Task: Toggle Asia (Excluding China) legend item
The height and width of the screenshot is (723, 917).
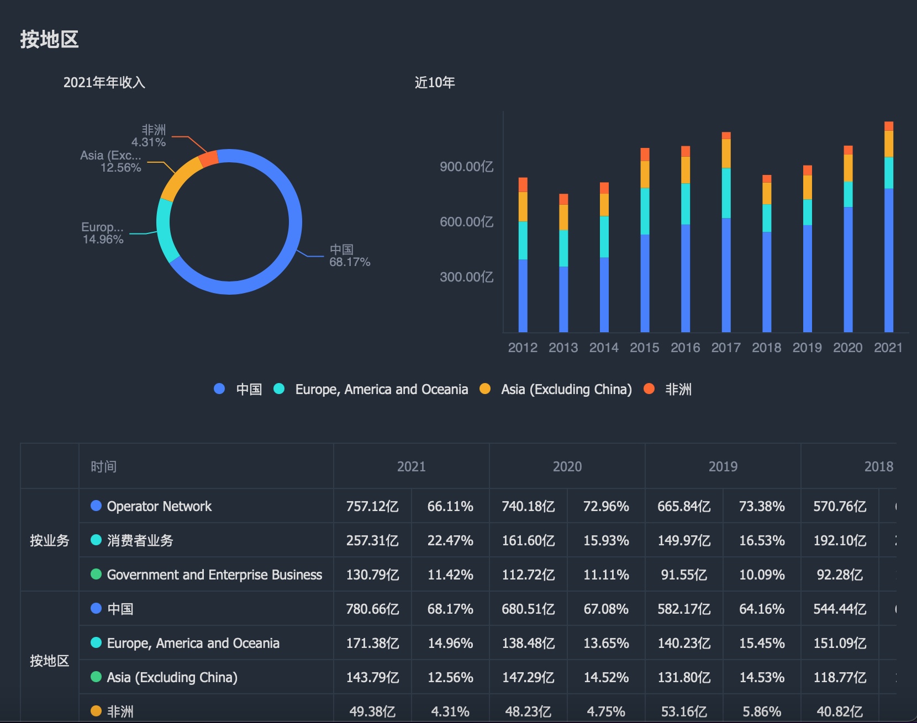Action: [x=556, y=389]
